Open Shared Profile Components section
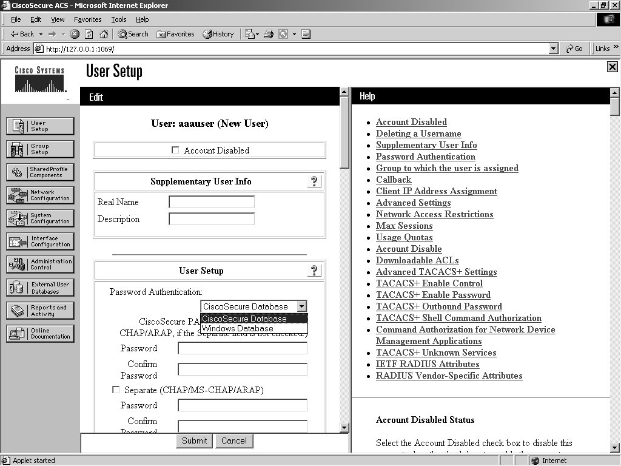This screenshot has width=621, height=466. (40, 172)
